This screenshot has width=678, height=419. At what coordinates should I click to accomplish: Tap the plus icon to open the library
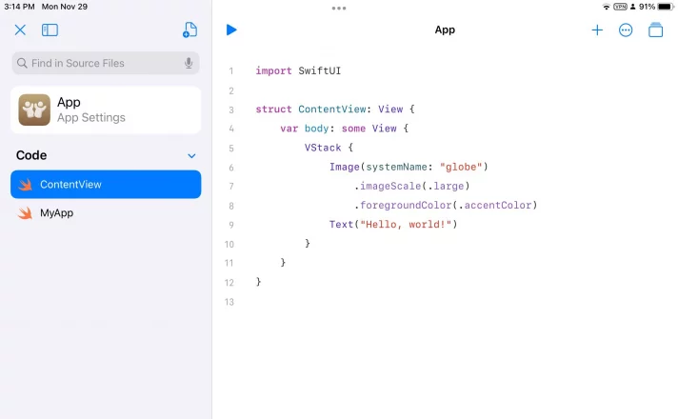pos(597,30)
